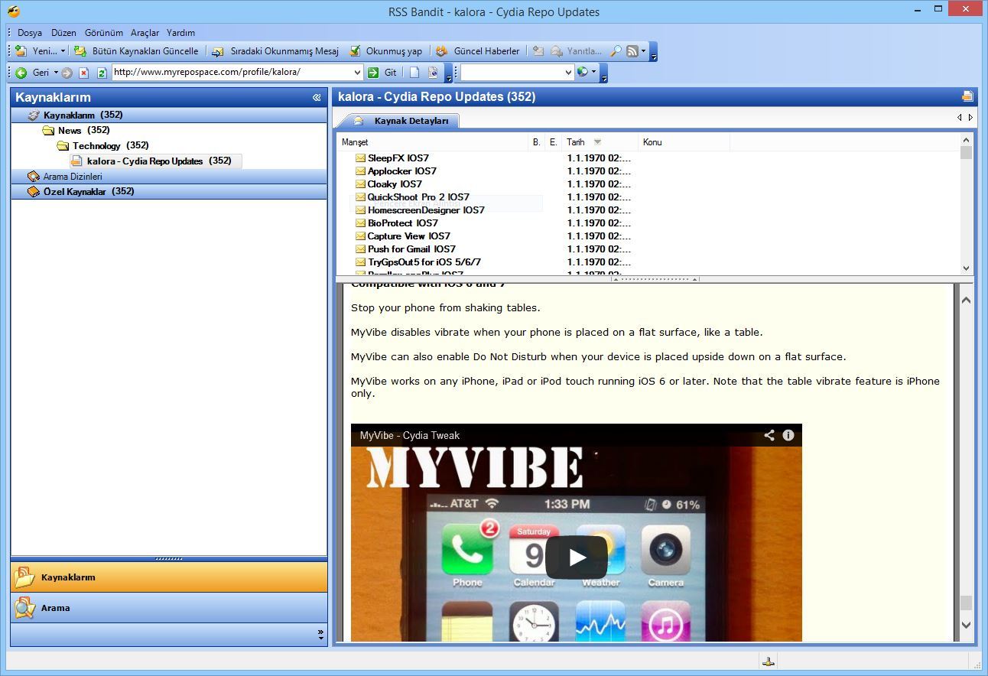
Task: Click Arama button in bottom navigation pane
Action: (169, 608)
